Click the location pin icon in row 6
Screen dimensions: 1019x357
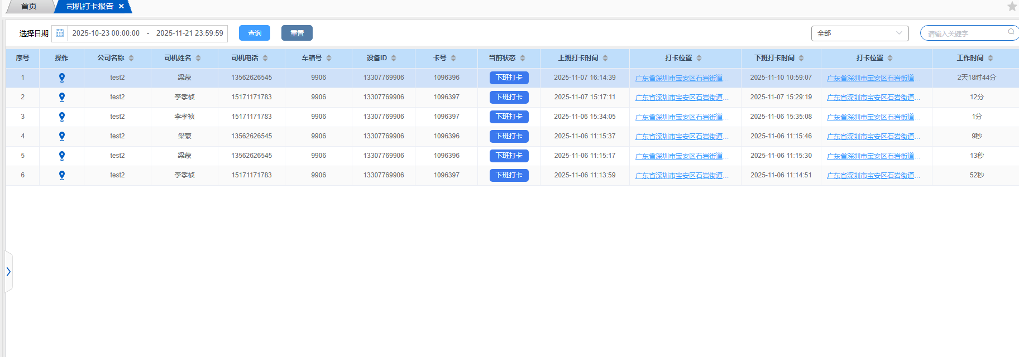tap(62, 175)
